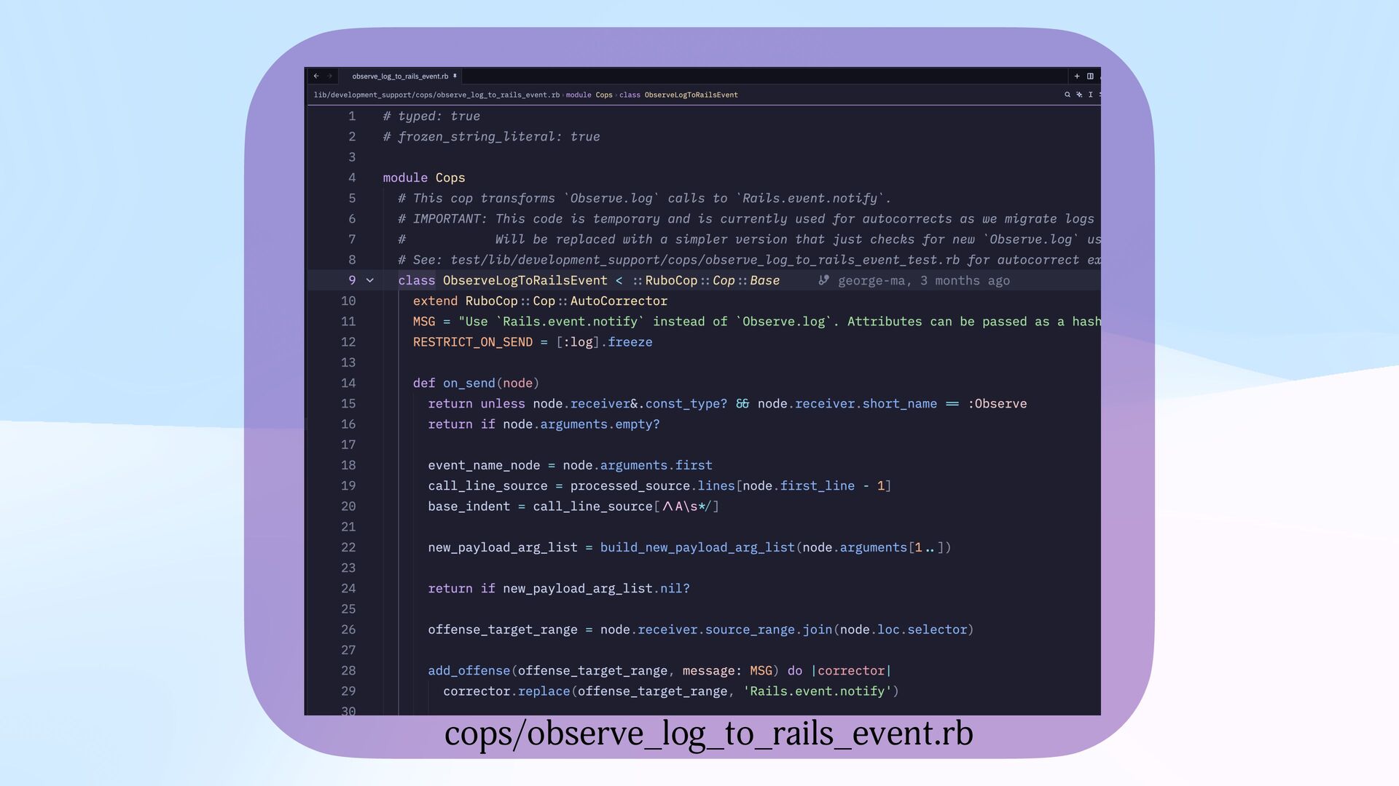Select the observe_log_to_rails_event.rb tab

[400, 76]
